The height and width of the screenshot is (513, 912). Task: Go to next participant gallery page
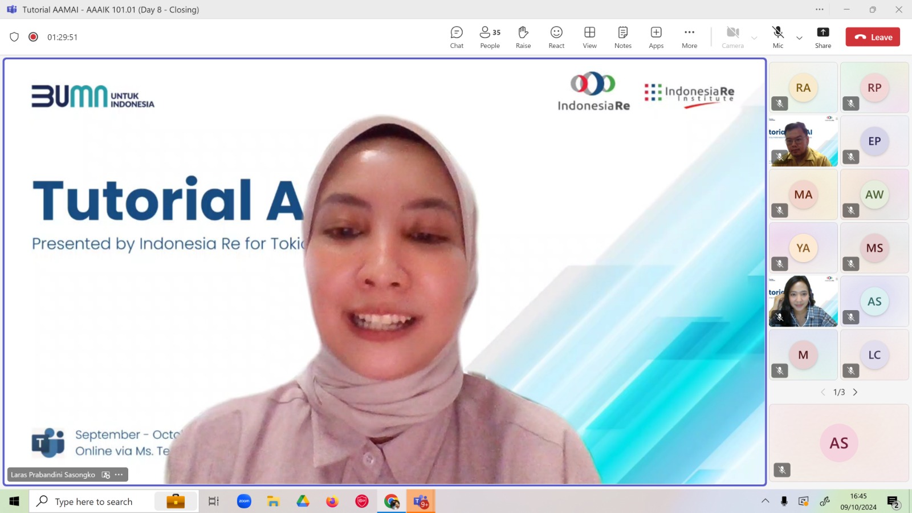pyautogui.click(x=855, y=392)
